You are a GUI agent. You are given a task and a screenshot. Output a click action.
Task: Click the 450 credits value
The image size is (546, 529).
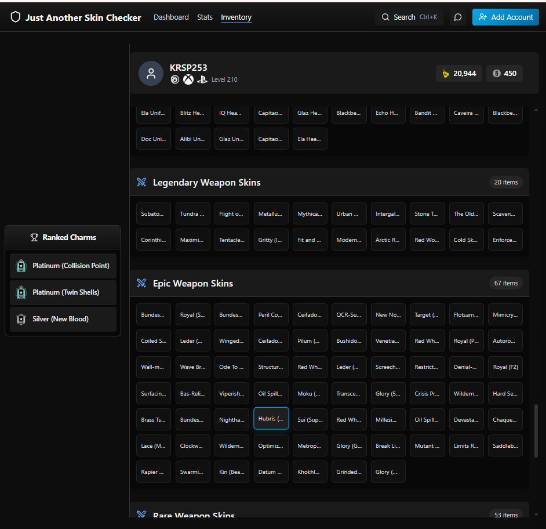[x=510, y=74]
